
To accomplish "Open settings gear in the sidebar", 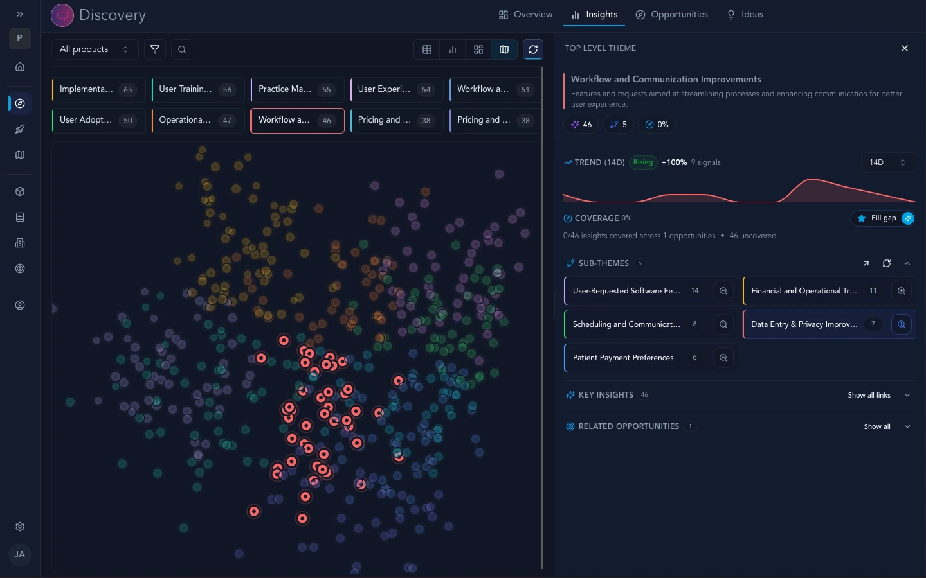I will 20,527.
